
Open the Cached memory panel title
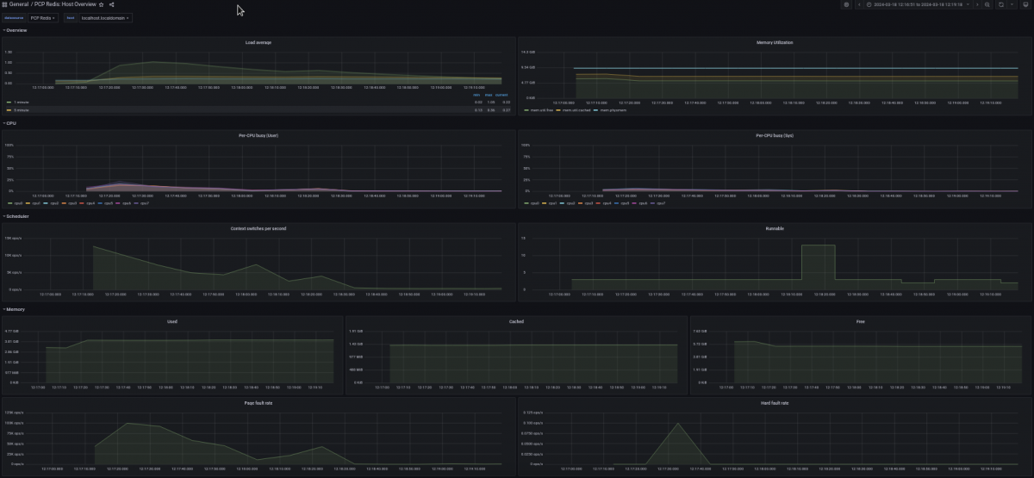(x=516, y=321)
